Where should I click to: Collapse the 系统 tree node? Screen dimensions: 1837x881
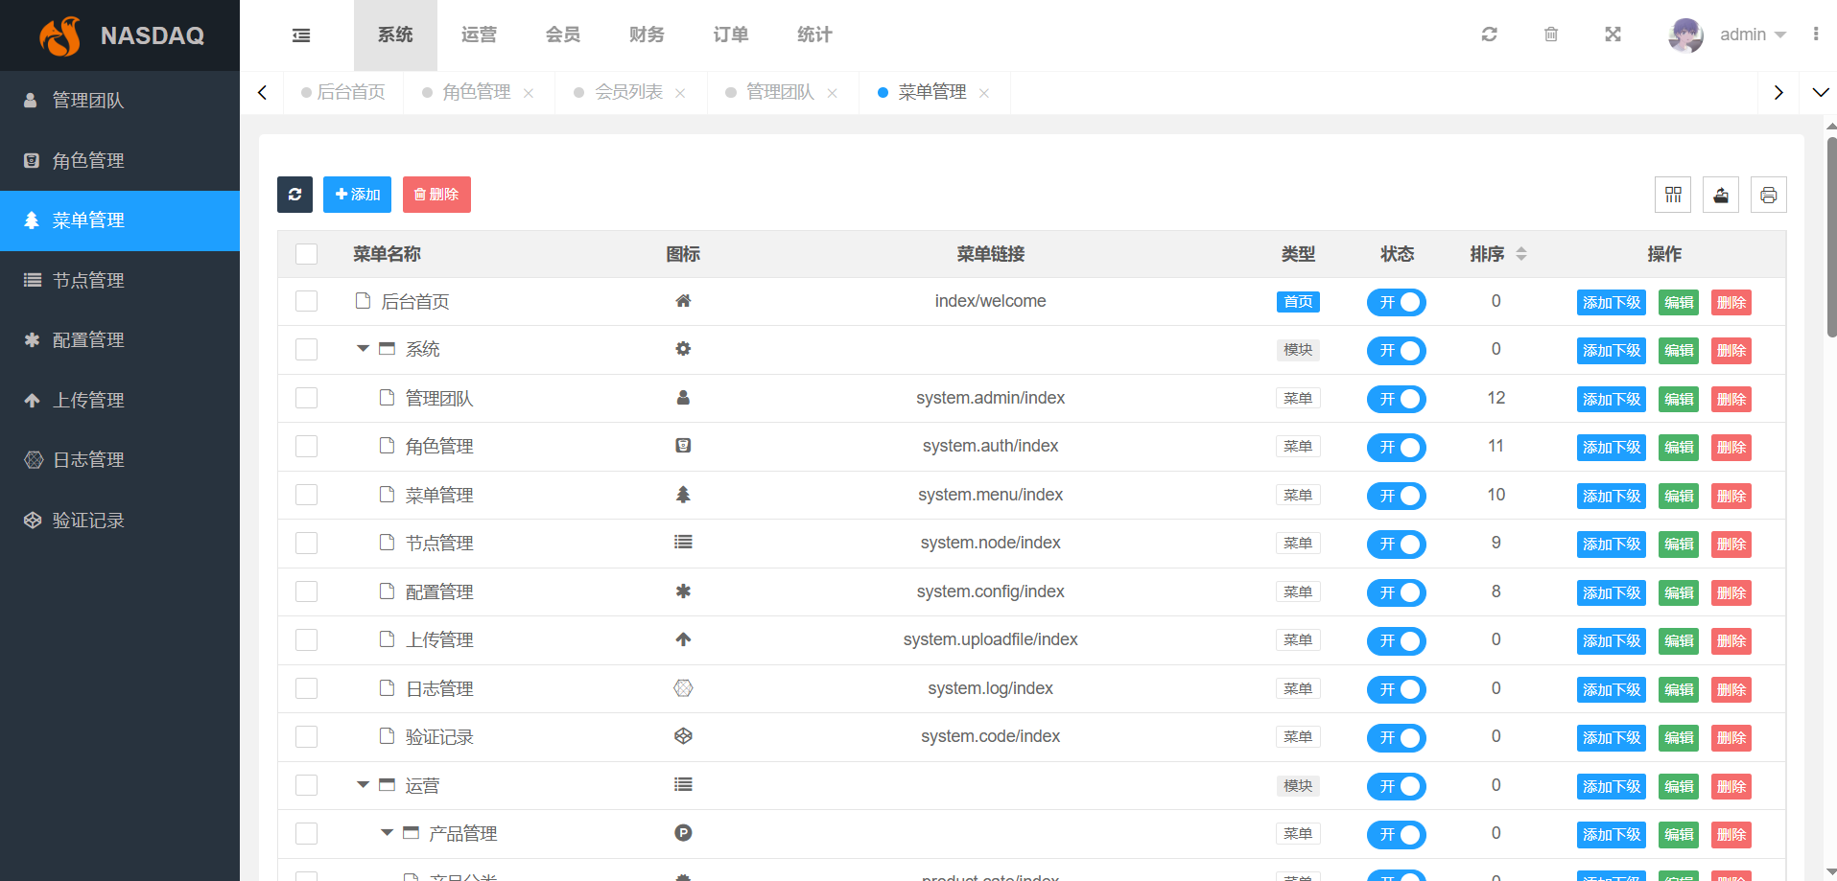[x=363, y=349]
